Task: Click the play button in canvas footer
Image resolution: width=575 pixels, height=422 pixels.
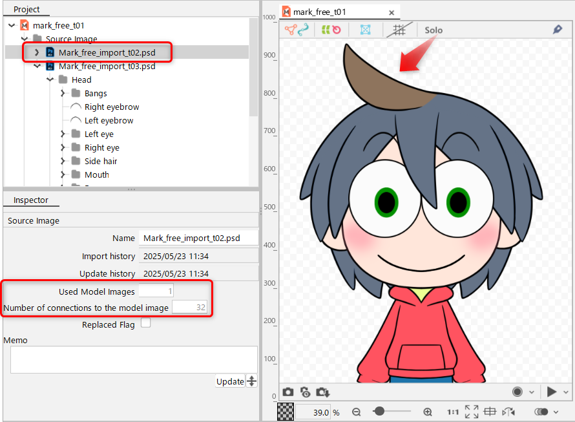Action: coord(551,392)
